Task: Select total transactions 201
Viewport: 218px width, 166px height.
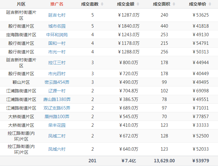Action: click(92, 161)
